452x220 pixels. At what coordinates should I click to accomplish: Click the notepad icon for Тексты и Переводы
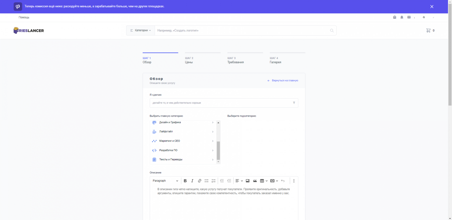click(x=154, y=160)
